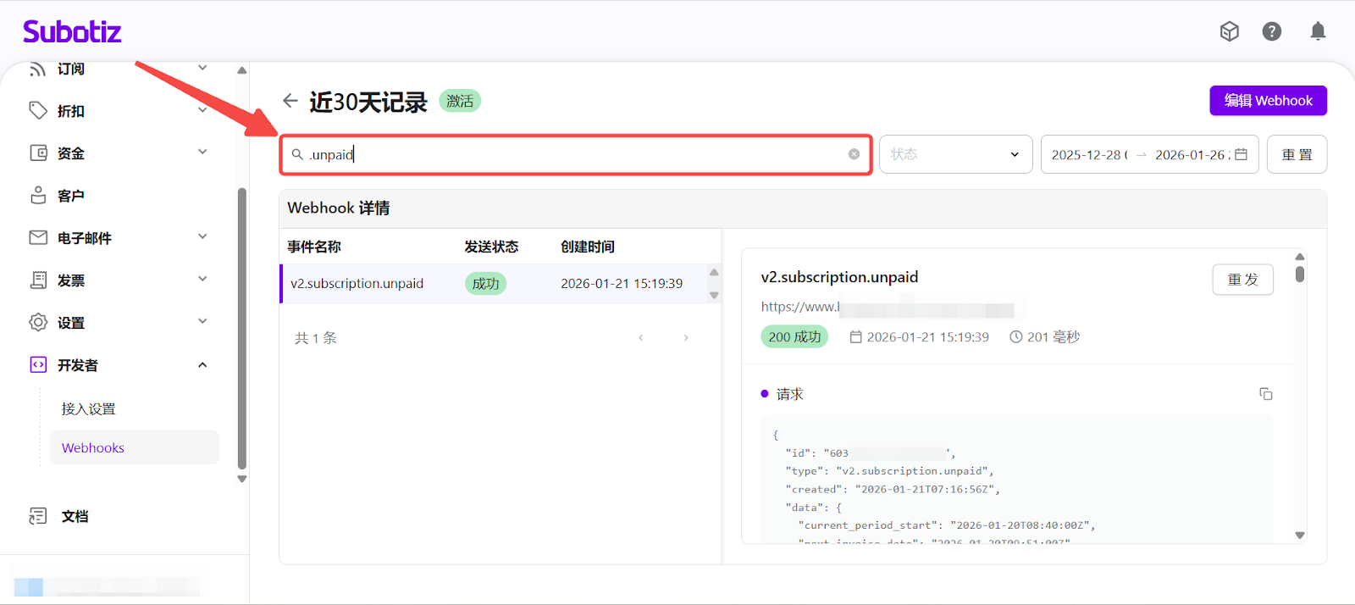
Task: Click the Subotiz logo
Action: [72, 32]
